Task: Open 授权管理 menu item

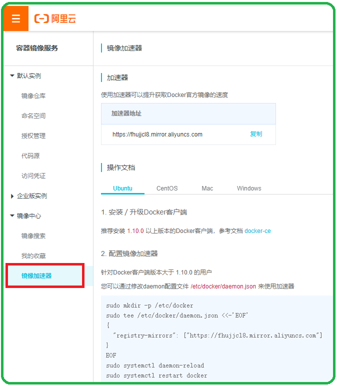Action: [x=33, y=135]
